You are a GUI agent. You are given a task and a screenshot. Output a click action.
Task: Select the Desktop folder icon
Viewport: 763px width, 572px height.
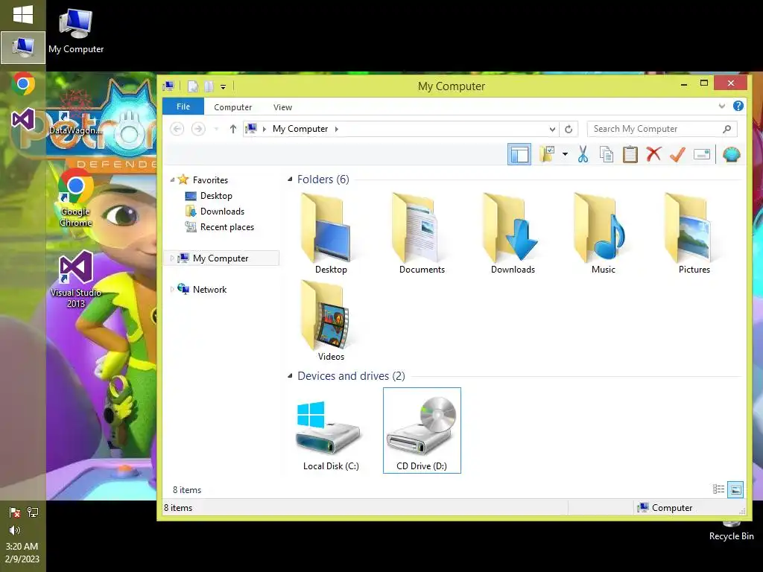[331, 233]
